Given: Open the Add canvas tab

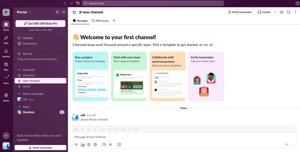Looking at the screenshot, I should [100, 21].
